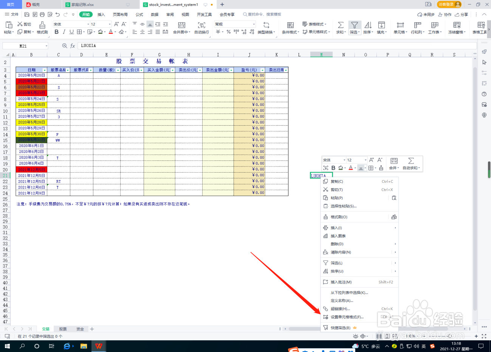Choose Copy (复制) from context menu
Viewport: 491px width, 352px height.
(x=359, y=182)
